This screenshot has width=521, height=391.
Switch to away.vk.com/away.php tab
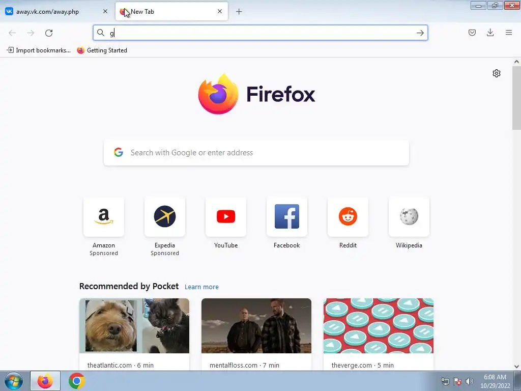point(57,12)
